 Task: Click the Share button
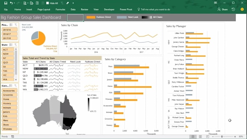[223, 9]
